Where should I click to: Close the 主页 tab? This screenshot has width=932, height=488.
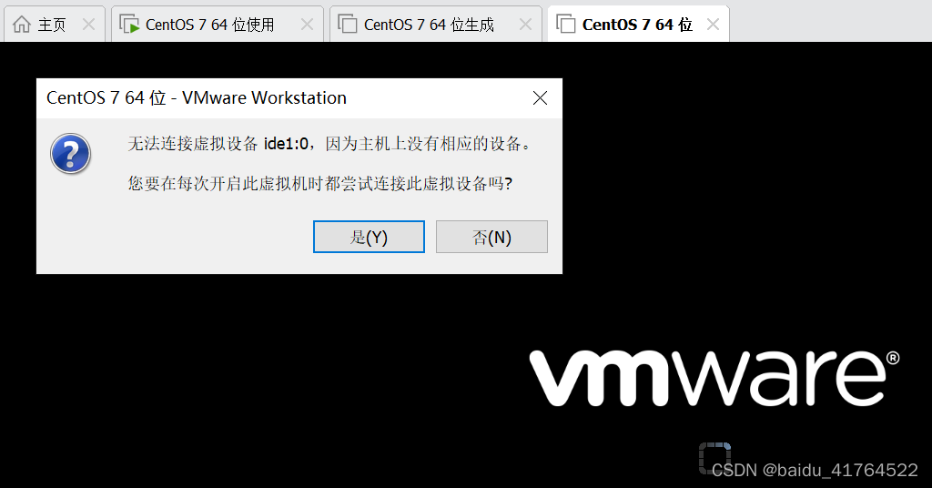[88, 25]
